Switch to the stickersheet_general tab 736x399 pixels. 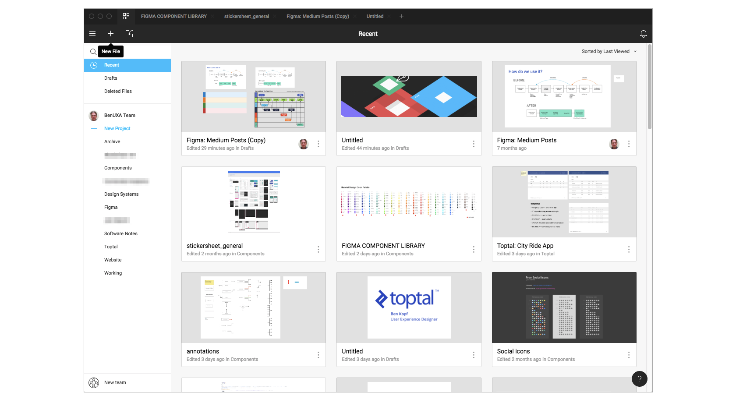pyautogui.click(x=246, y=16)
